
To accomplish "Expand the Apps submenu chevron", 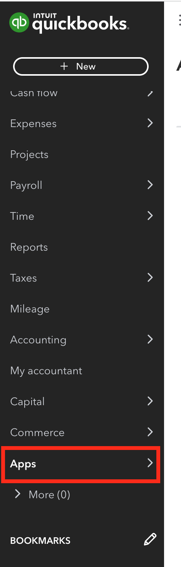I will [150, 463].
